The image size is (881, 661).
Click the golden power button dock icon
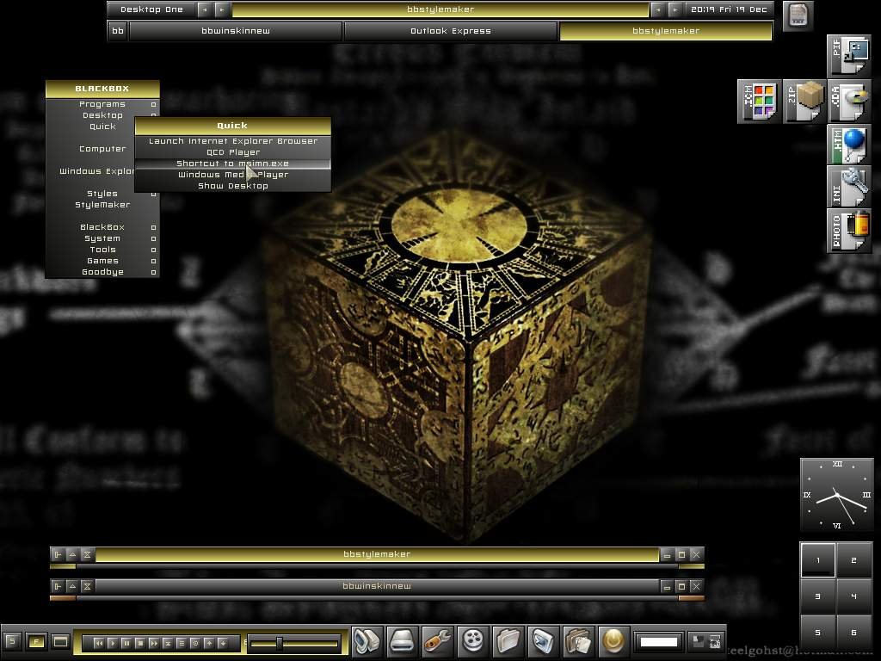pos(613,640)
